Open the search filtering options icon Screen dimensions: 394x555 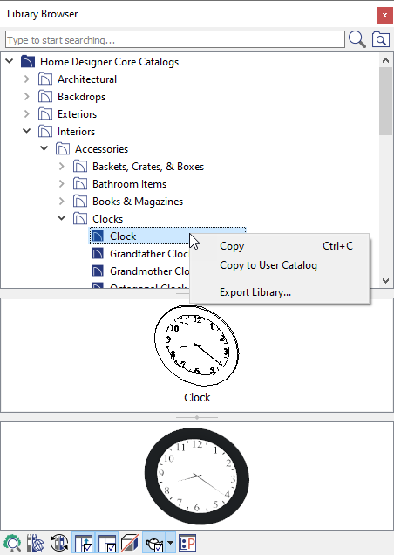(381, 39)
